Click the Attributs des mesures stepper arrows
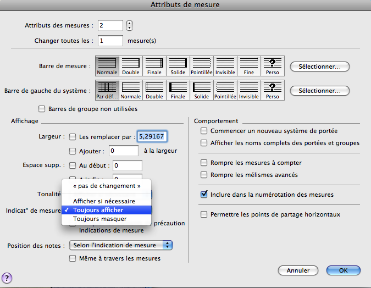 pos(129,25)
